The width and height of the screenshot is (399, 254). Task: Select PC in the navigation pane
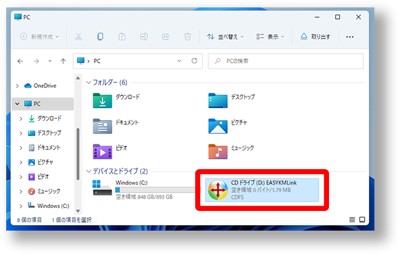pyautogui.click(x=37, y=104)
